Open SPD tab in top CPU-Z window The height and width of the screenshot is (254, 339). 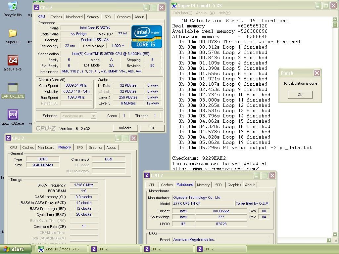click(108, 17)
